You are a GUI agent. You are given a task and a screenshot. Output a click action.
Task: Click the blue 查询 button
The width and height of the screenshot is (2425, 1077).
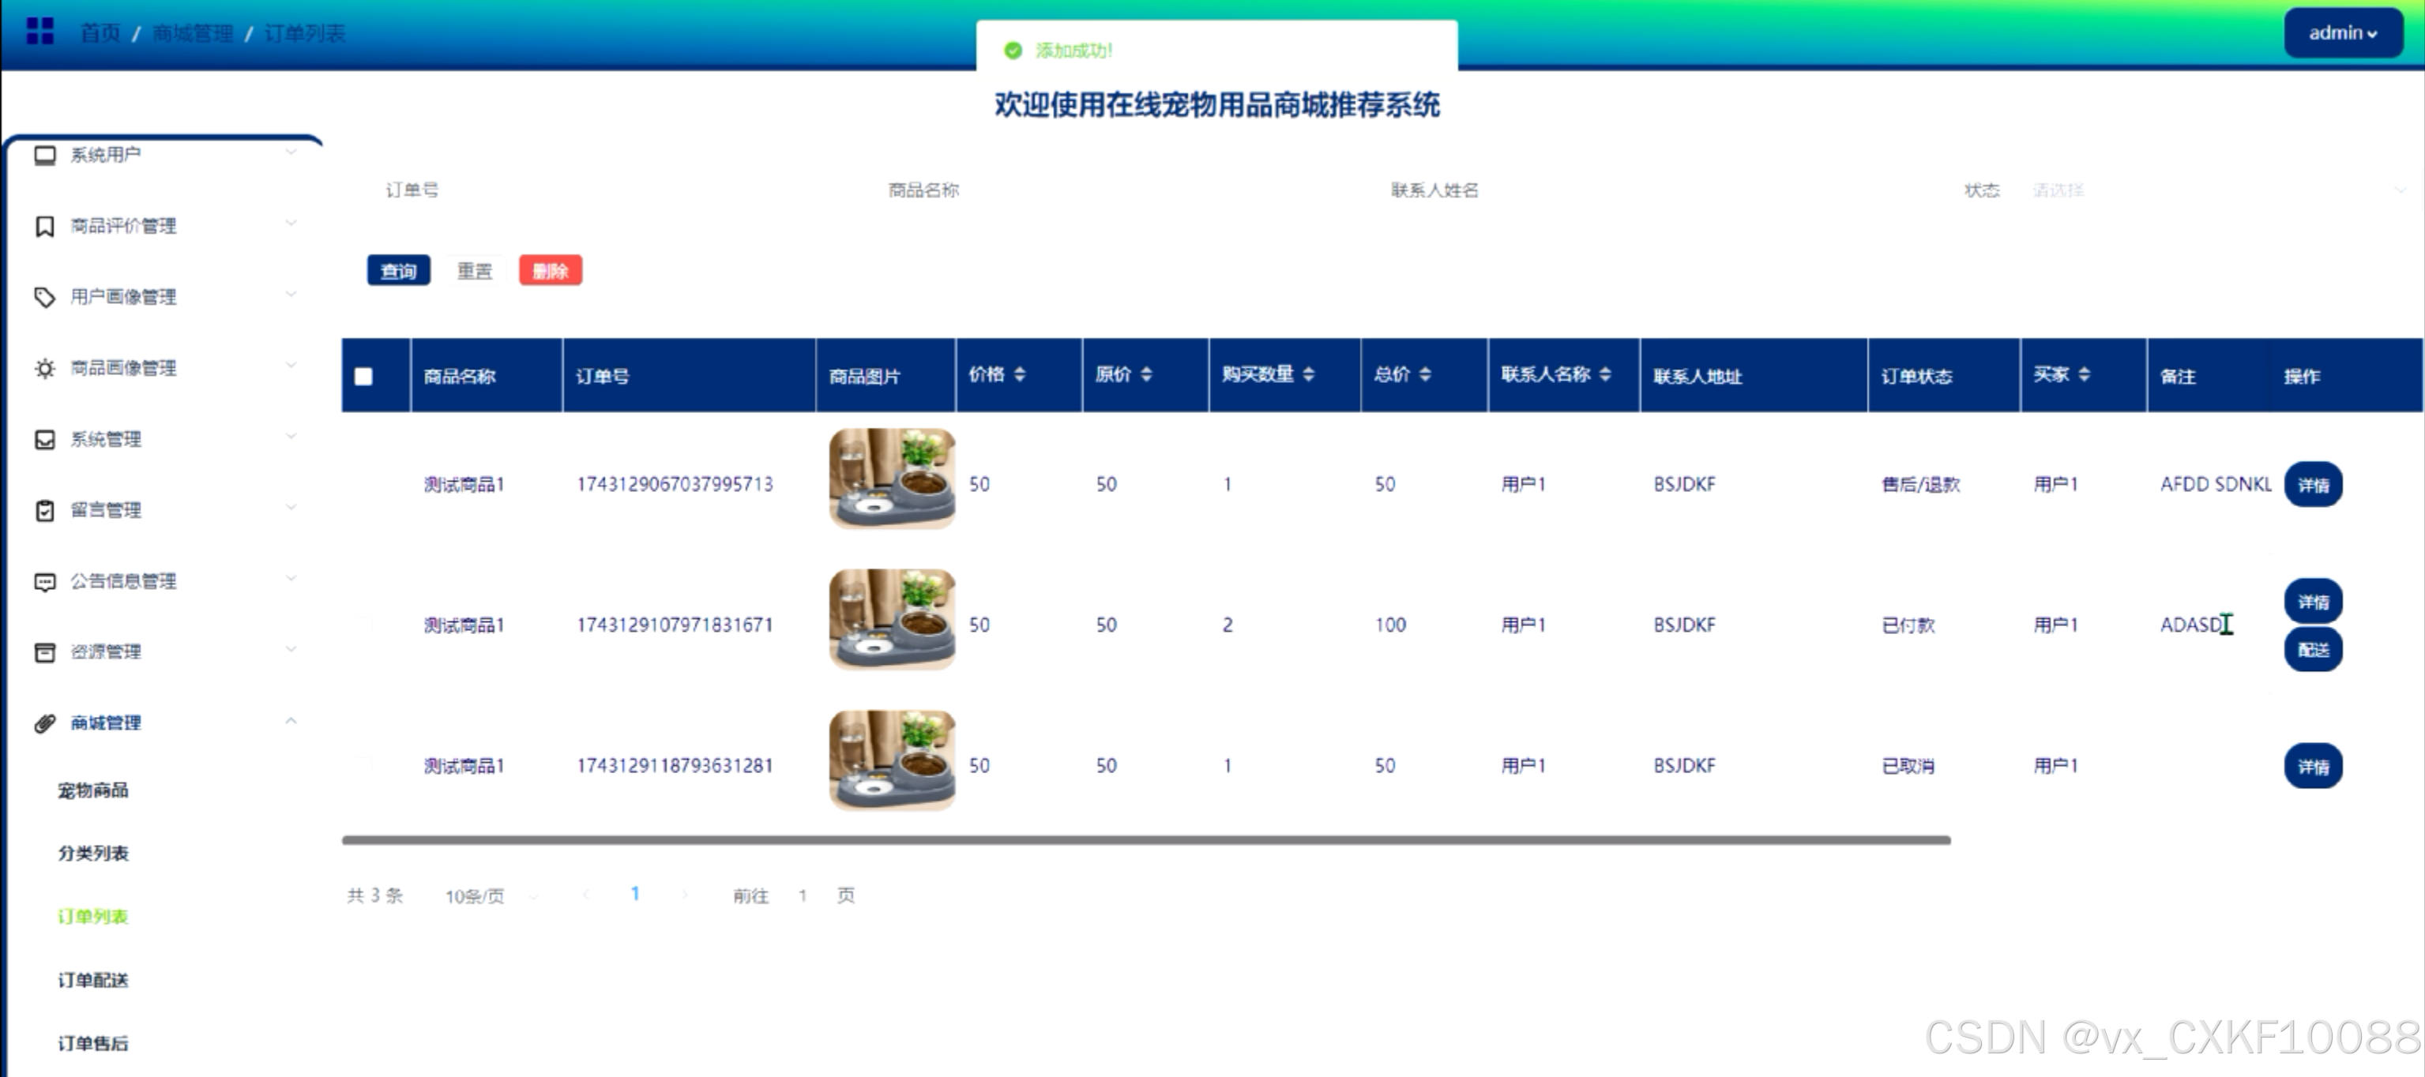click(x=398, y=271)
